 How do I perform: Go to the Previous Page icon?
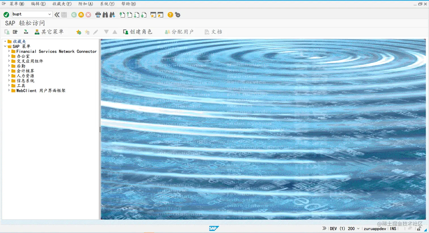tap(129, 15)
